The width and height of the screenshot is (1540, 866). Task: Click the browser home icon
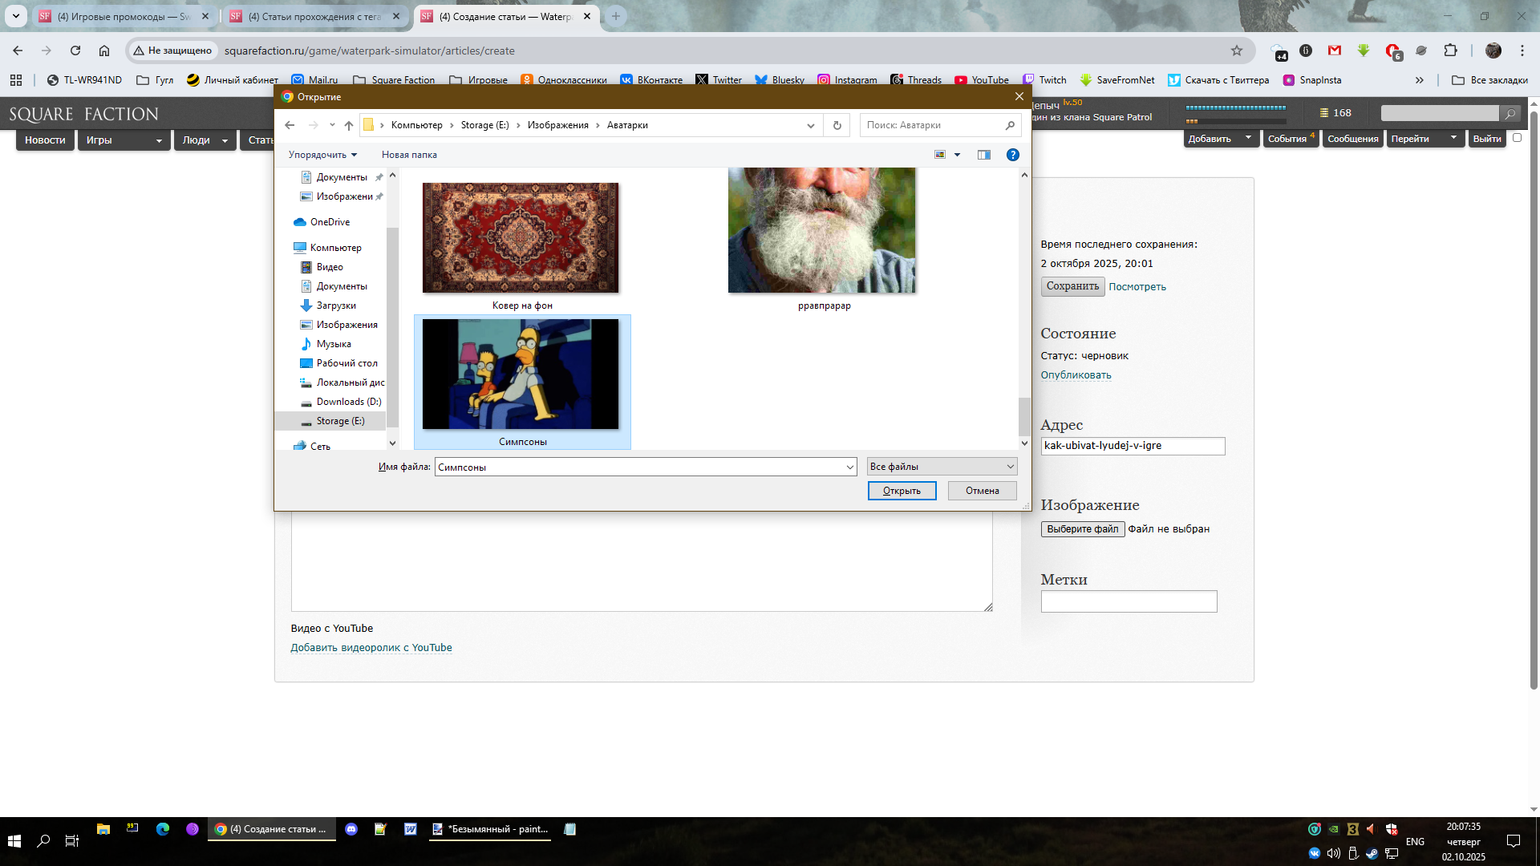104,51
